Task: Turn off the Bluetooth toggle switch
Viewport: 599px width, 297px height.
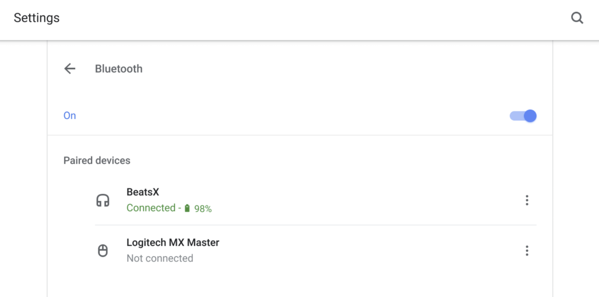Action: tap(523, 116)
